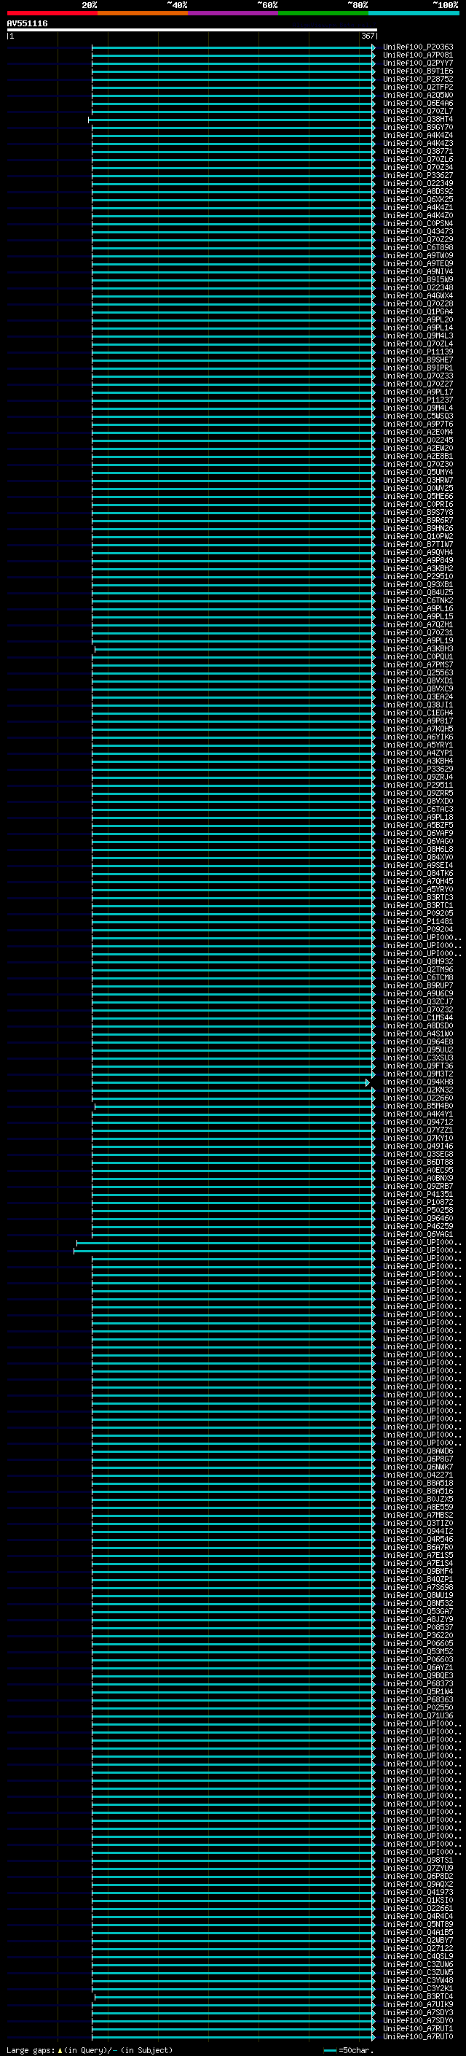Select label UniRef100_B9IPR1
Screen dimensions: 466x2056
tap(418, 368)
